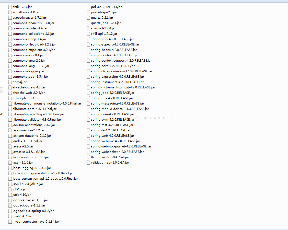Screen dimensions: 288x230
Task: Click the jstl-1.2.jar file name
Action: (x=20, y=189)
